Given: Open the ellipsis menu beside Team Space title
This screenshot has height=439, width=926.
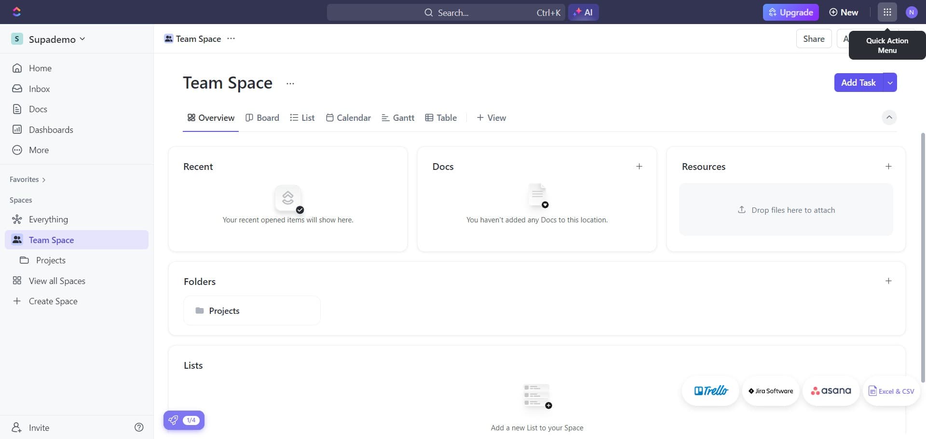Looking at the screenshot, I should 290,83.
